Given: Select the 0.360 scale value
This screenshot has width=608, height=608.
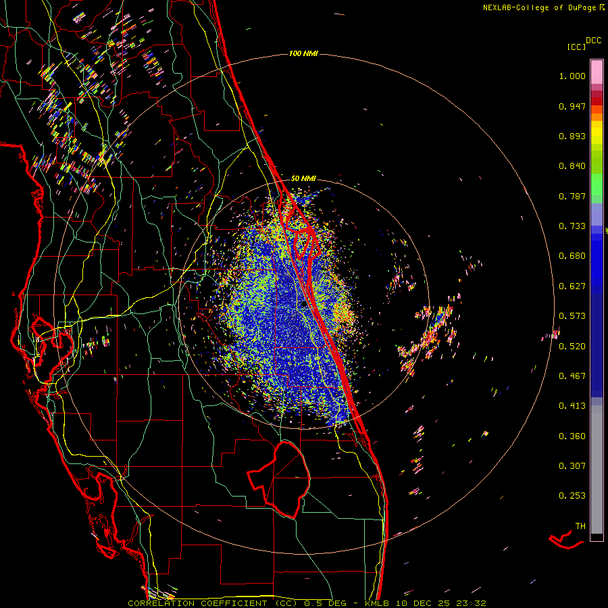Looking at the screenshot, I should coord(572,436).
